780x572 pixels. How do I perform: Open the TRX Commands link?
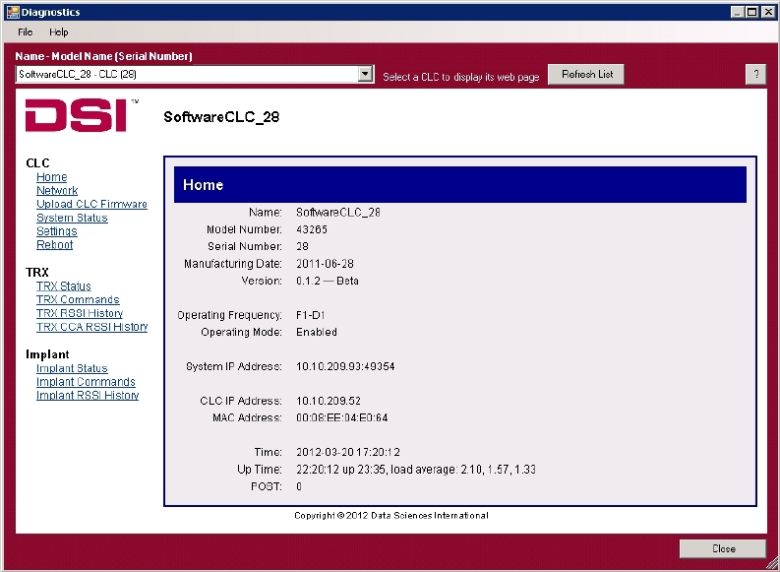[x=78, y=299]
